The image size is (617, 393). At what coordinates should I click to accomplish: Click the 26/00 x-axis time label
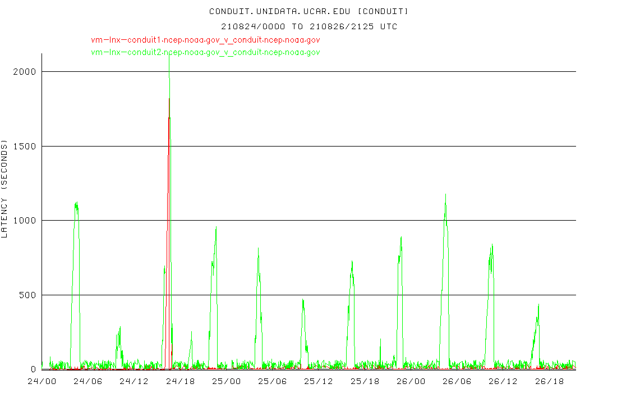point(411,381)
